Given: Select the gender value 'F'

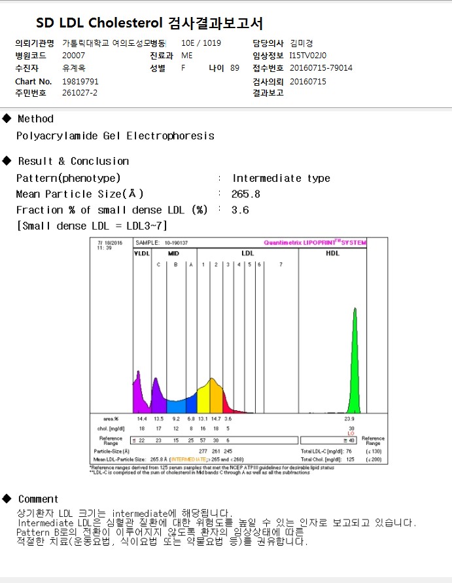Looking at the screenshot, I should pyautogui.click(x=183, y=68).
